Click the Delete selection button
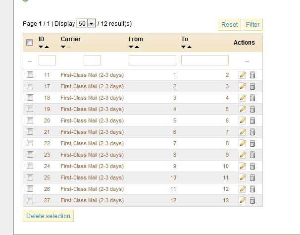 pos(48,216)
